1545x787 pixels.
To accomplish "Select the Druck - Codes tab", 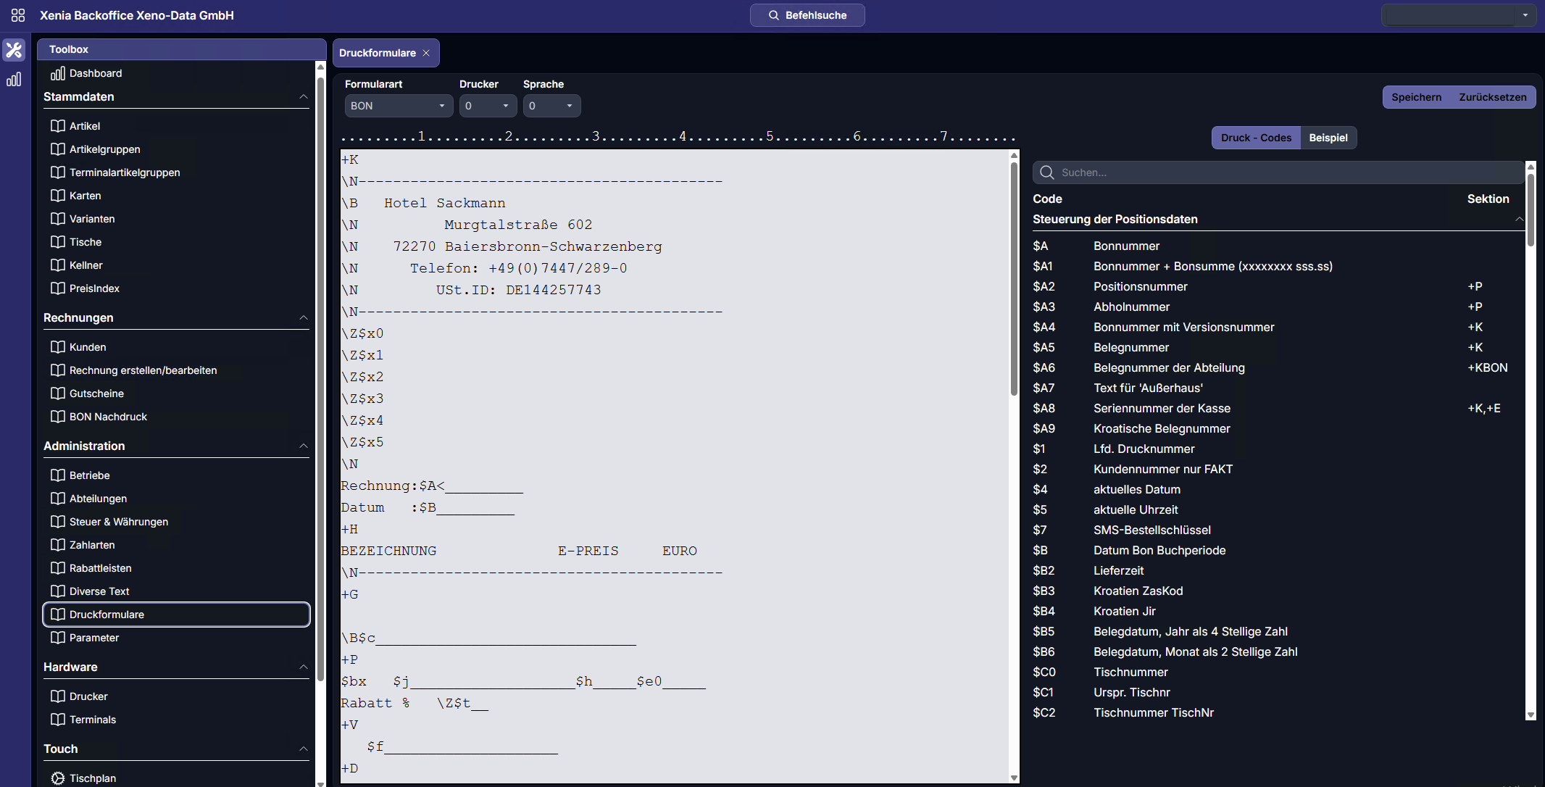I will click(1256, 138).
